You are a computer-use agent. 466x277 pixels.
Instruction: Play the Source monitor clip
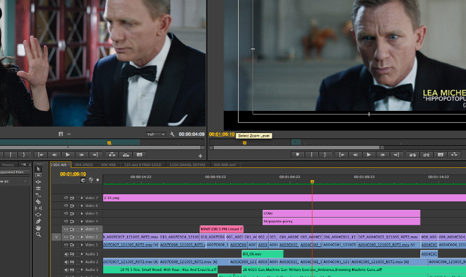tap(68, 155)
